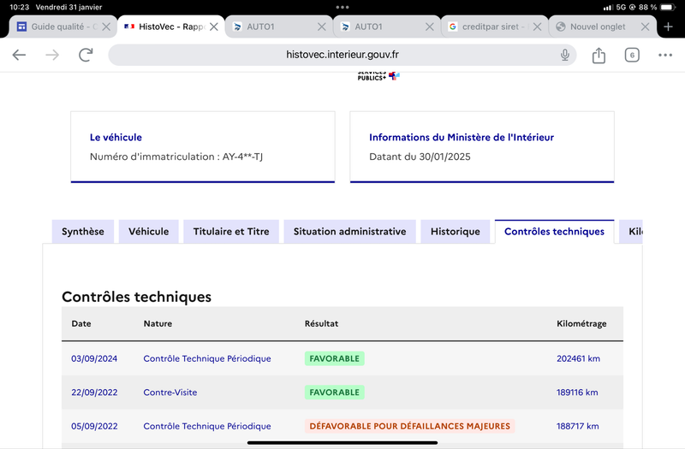Click the date 05/09/2022

pos(94,426)
